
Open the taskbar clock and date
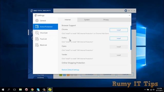coord(159,90)
